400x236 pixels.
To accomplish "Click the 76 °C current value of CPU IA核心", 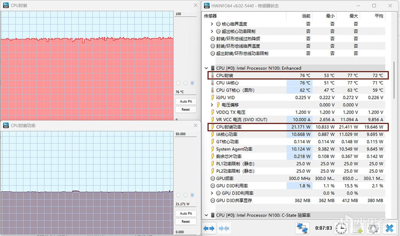I will (x=305, y=83).
